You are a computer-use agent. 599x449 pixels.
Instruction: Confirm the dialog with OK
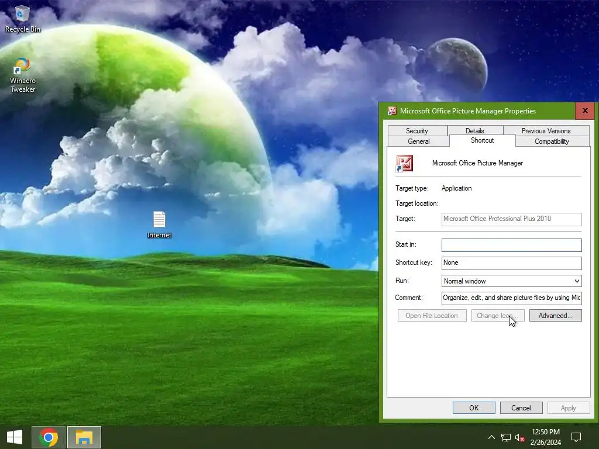pyautogui.click(x=474, y=407)
